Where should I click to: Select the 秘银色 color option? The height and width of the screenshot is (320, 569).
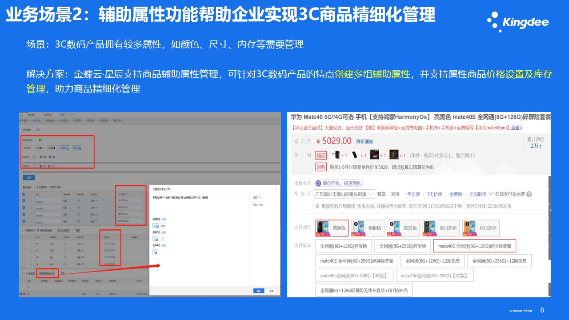point(367,228)
